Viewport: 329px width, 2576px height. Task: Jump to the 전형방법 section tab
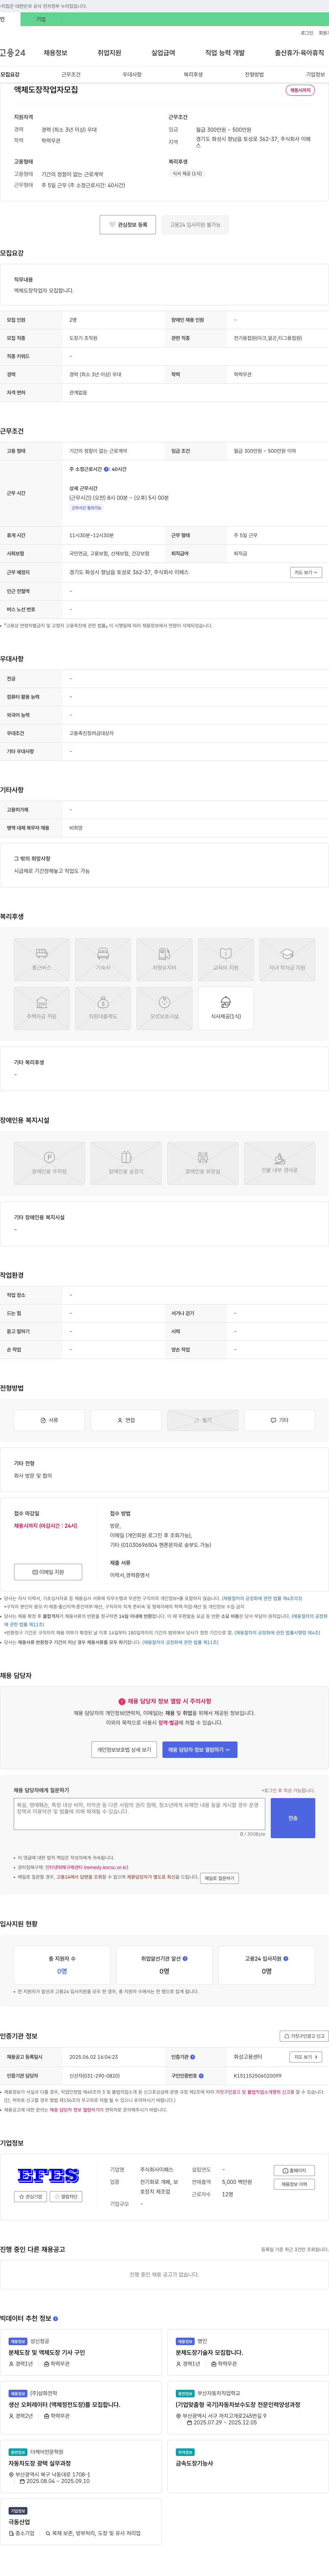(254, 75)
